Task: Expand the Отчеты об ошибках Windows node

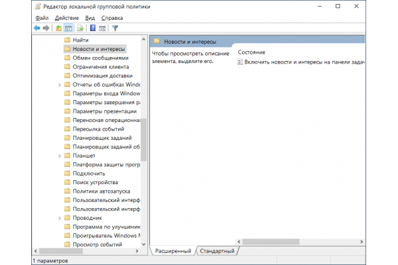Action: point(60,85)
